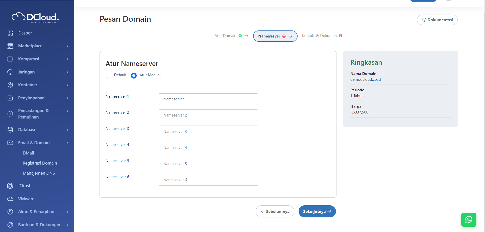Open the WhatsApp chat bubble
Screen dimensions: 485x232
point(469,219)
